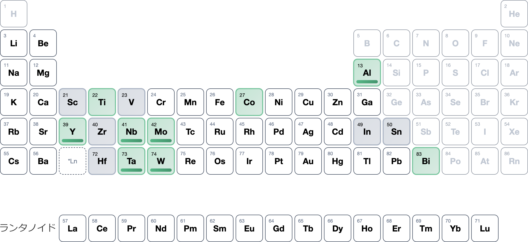Select the Zirconium (Zr) element tile

coord(102,132)
